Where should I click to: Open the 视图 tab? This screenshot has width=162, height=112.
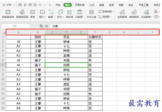pyautogui.click(x=121, y=5)
